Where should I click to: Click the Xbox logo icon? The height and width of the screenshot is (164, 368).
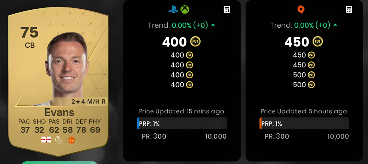(185, 9)
